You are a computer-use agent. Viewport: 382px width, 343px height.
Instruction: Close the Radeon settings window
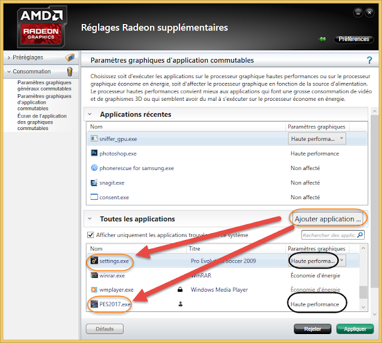pos(369,13)
